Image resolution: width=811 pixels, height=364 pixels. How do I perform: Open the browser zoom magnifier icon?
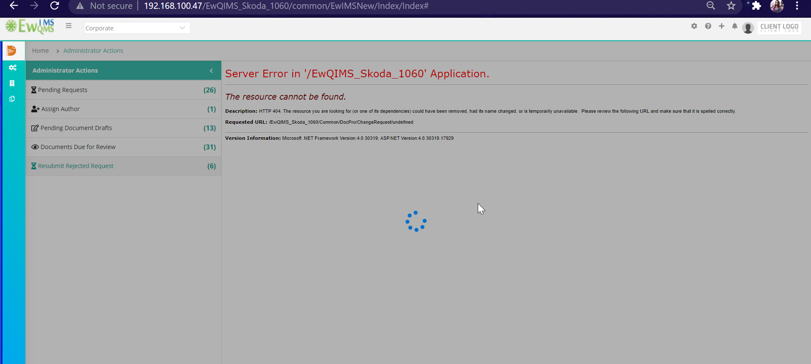pyautogui.click(x=711, y=5)
